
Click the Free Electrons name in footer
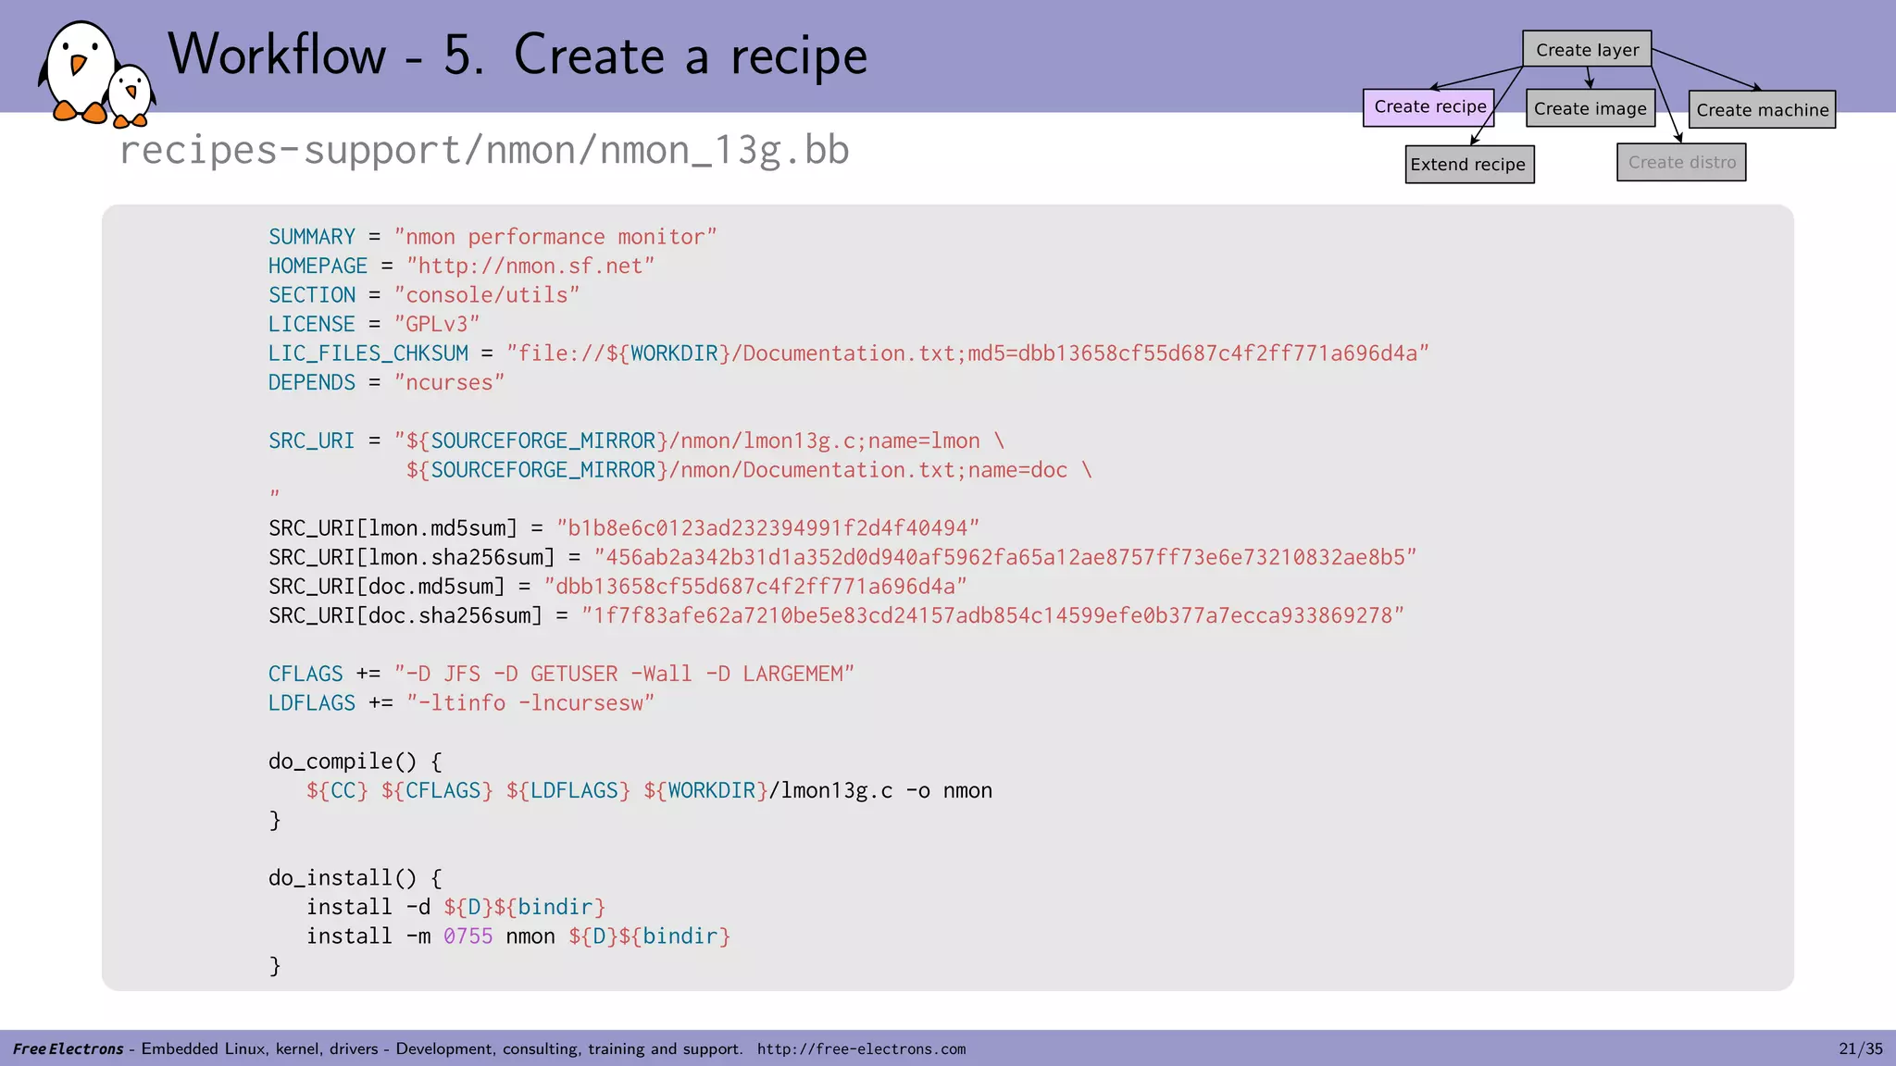68,1048
